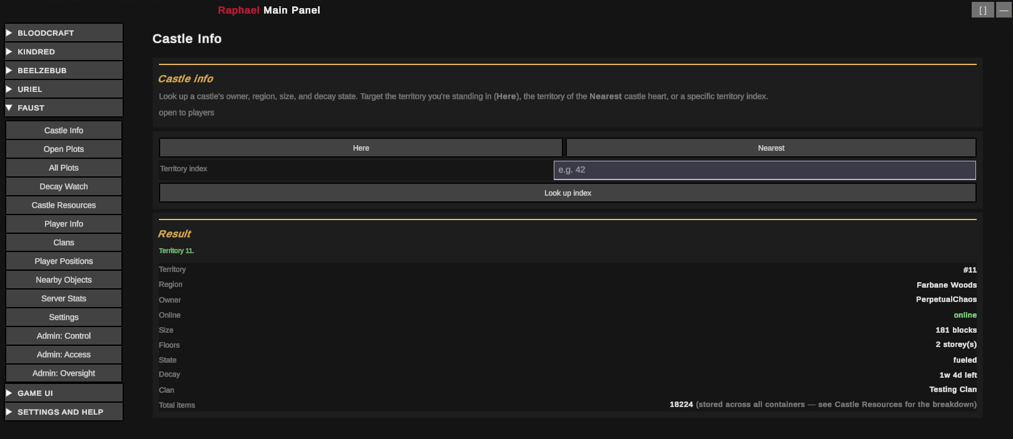1013x439 pixels.
Task: Click the total items value 18224
Action: coord(681,405)
